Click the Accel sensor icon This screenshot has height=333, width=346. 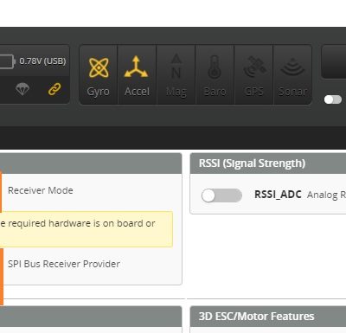point(137,67)
